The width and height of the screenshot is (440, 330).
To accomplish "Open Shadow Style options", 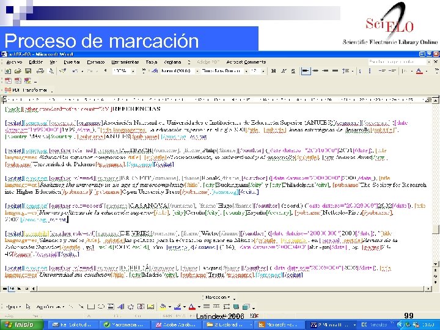I will tap(237, 307).
